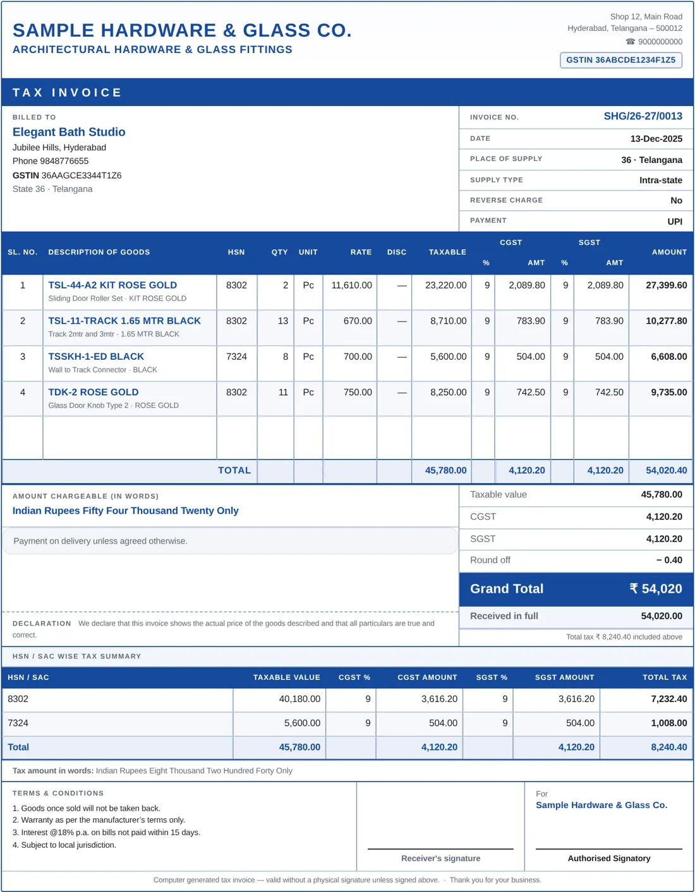Image resolution: width=695 pixels, height=892 pixels.
Task: Click the Round off value – 0.40
Action: click(669, 560)
